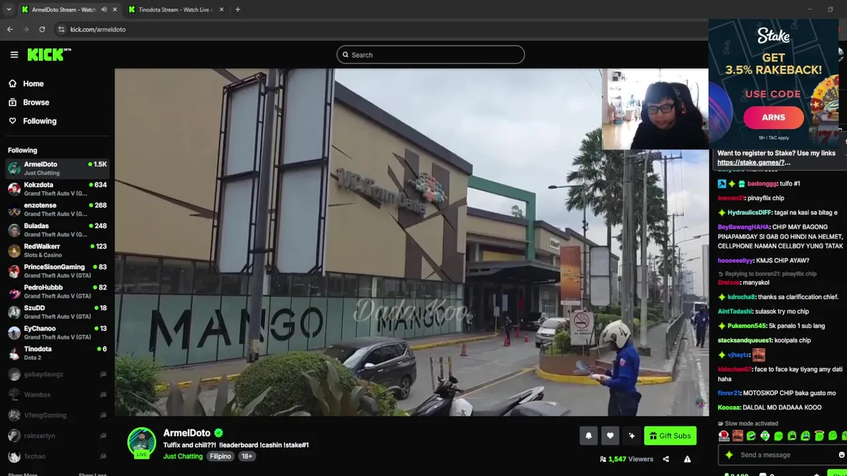
Task: Click username Pukemon545 in chat
Action: (746, 326)
